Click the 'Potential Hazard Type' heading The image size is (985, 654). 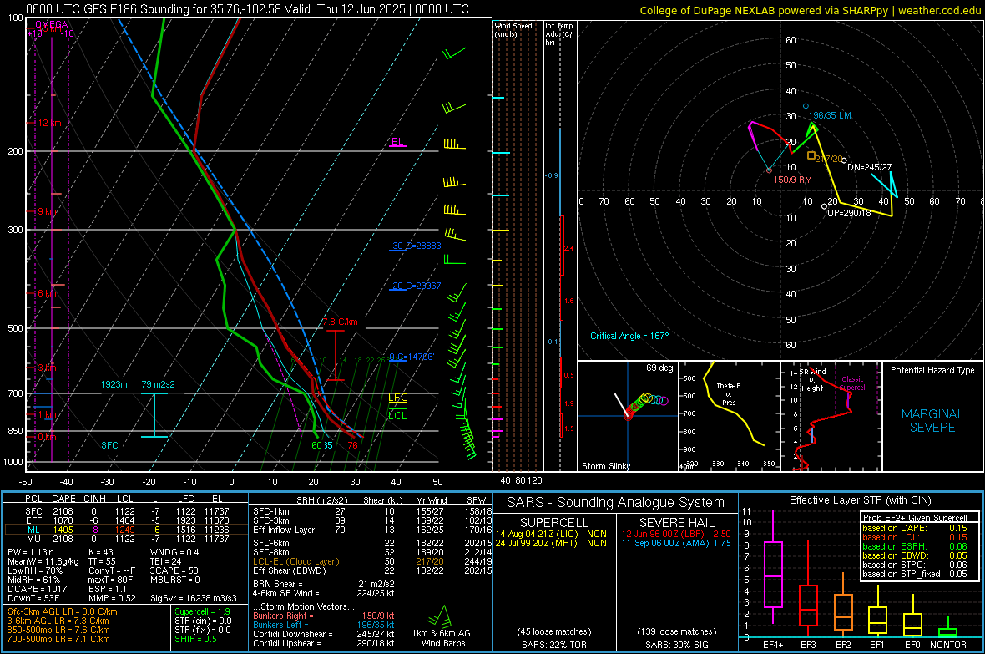click(x=932, y=370)
